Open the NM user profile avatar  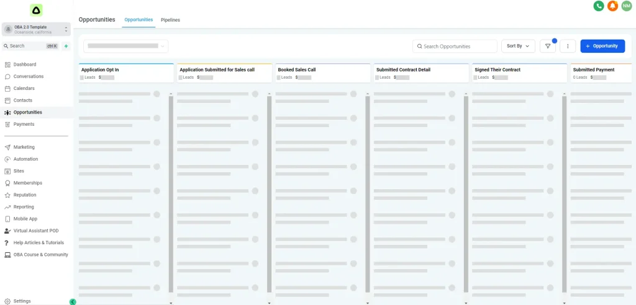(x=627, y=6)
